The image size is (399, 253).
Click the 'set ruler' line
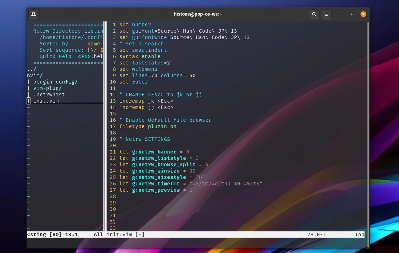coord(133,82)
